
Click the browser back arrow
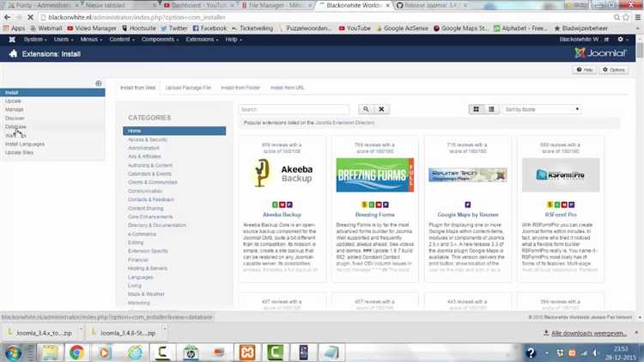[7, 17]
